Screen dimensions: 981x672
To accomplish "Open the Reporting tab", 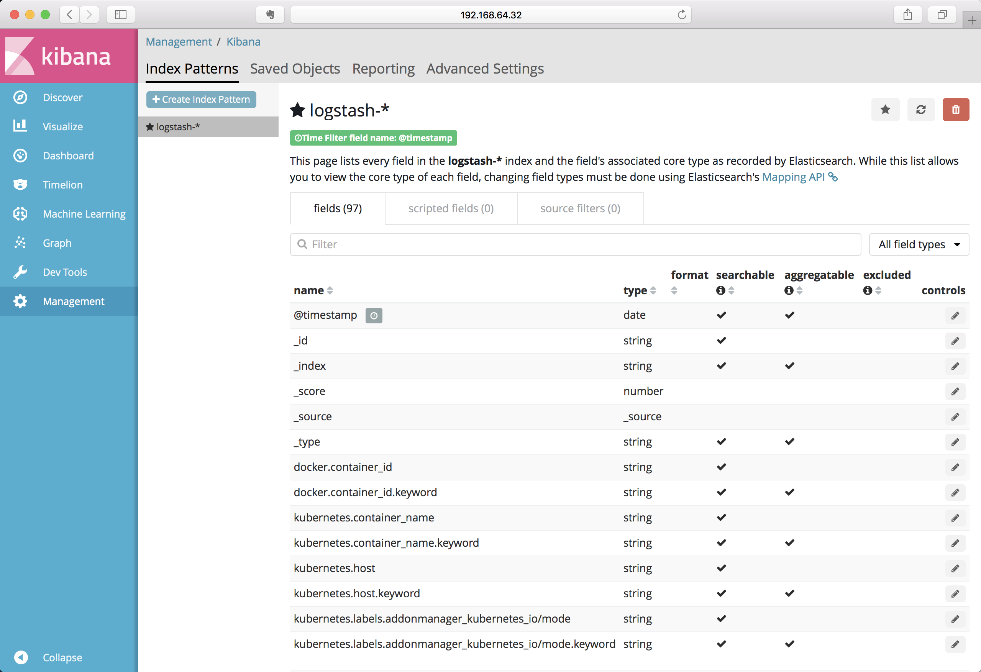I will [x=383, y=69].
